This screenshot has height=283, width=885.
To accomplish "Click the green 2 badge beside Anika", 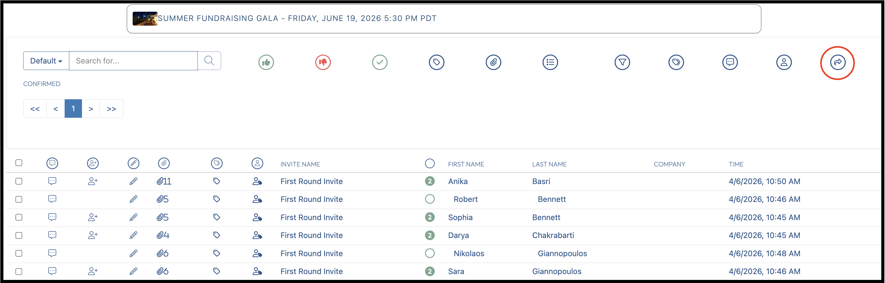I will point(430,181).
